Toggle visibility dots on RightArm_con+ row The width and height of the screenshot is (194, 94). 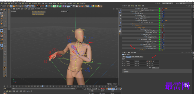click(x=160, y=34)
